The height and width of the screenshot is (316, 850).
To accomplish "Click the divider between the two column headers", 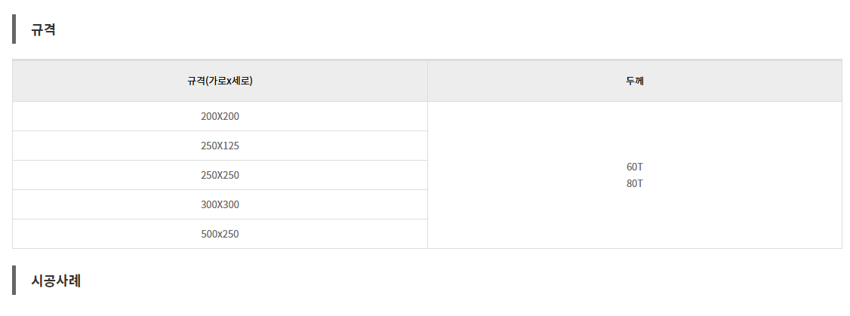I will click(427, 81).
